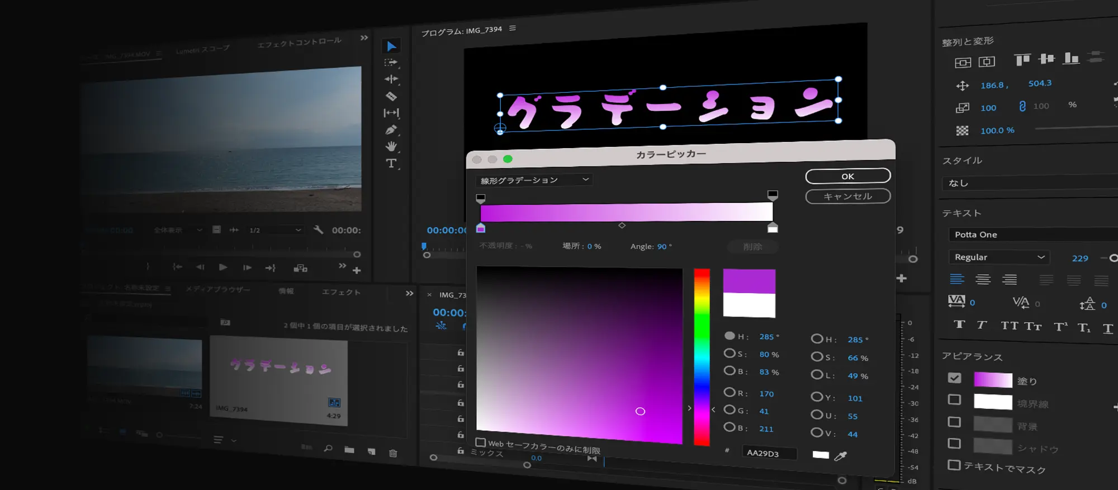
Task: Switch to the Lumetri スコープ tab
Action: (203, 50)
